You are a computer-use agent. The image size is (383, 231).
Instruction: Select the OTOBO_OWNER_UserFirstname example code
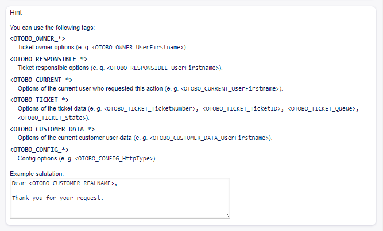138,47
